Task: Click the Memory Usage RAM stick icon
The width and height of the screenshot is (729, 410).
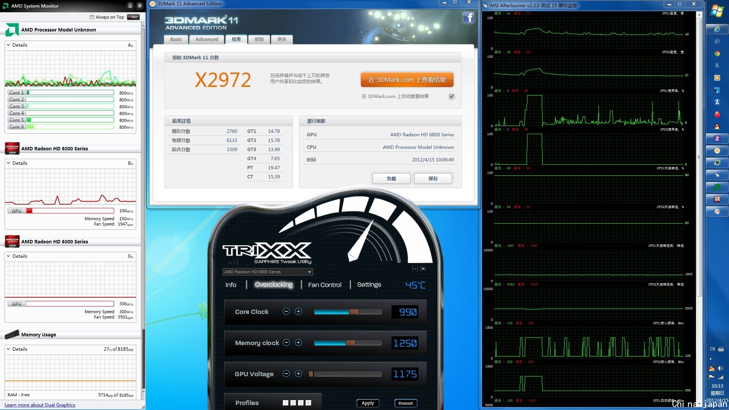Action: point(12,334)
